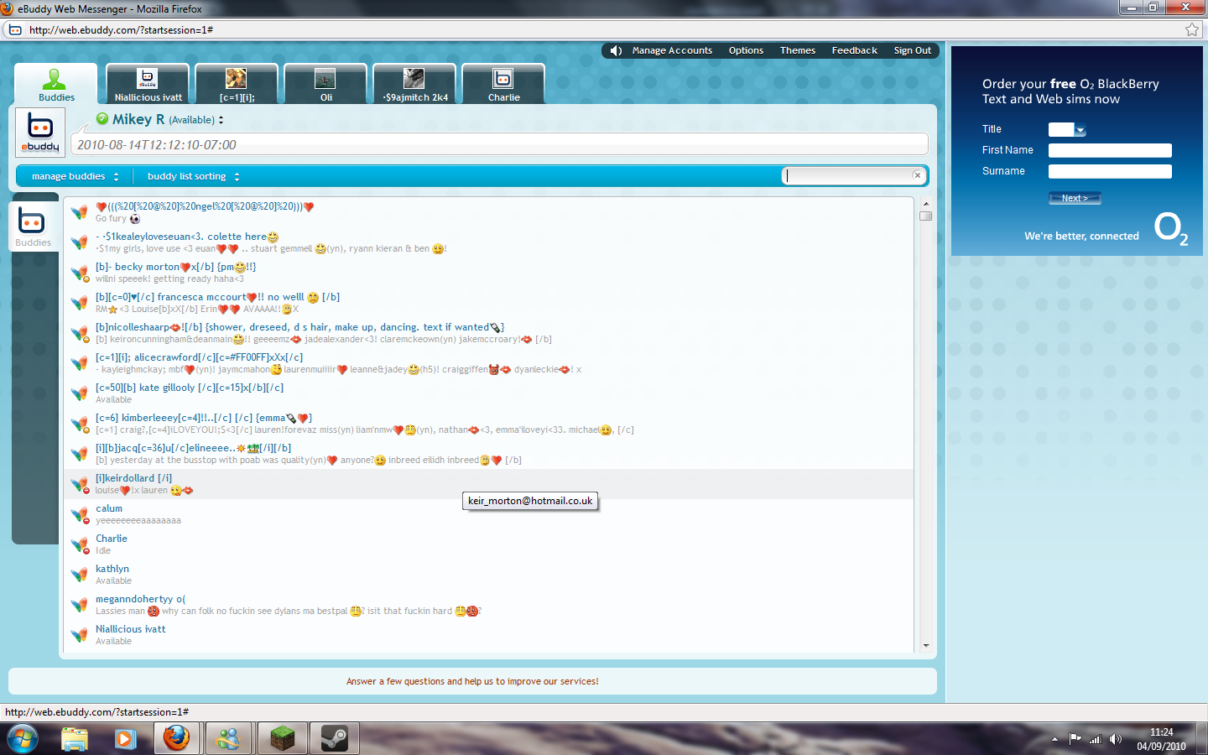Select the Buddies sidebar icon
This screenshot has height=755, width=1208.
pos(34,227)
